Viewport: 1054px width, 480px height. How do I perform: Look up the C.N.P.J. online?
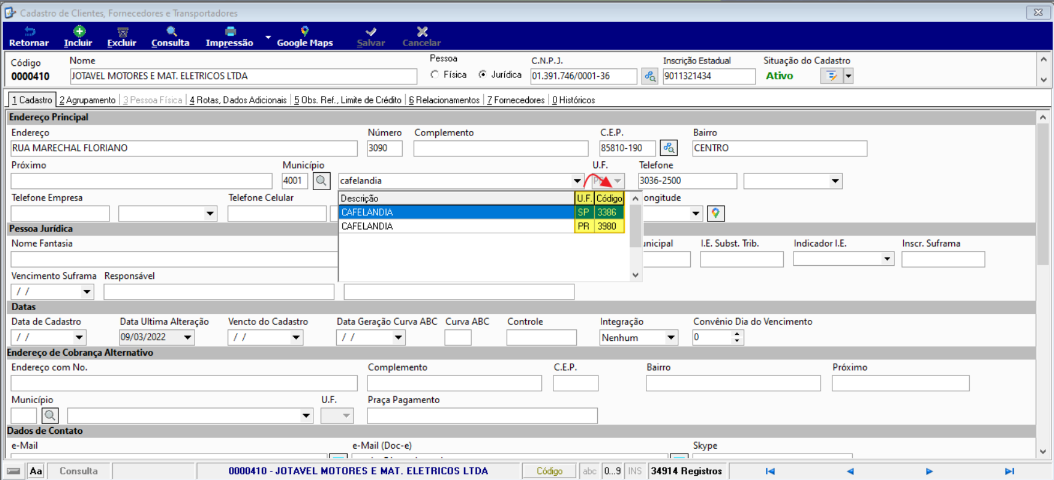[650, 76]
